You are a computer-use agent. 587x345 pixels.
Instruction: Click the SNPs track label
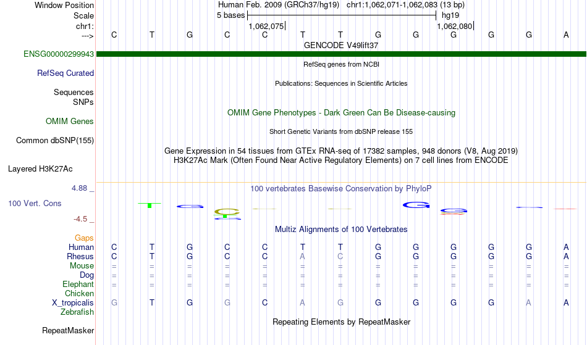click(83, 102)
